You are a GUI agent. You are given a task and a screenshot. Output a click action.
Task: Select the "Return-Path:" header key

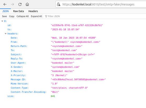[x=19, y=46]
